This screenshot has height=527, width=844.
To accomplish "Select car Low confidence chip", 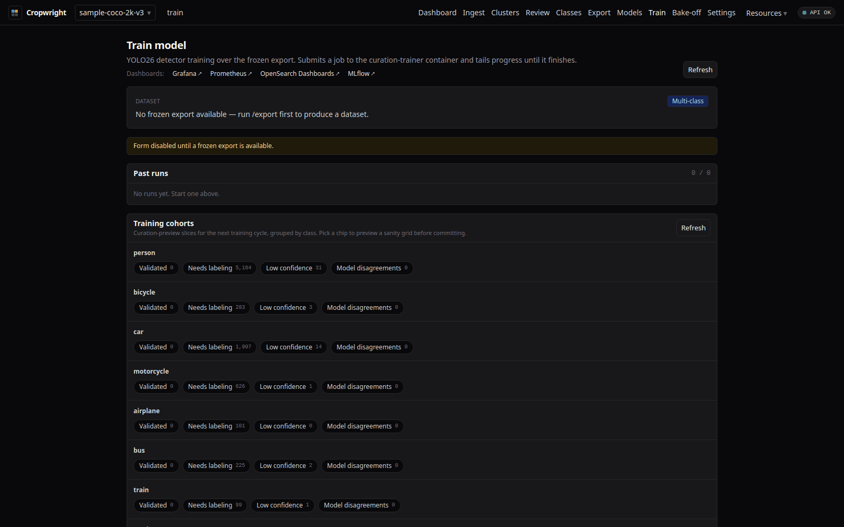I will [x=294, y=347].
